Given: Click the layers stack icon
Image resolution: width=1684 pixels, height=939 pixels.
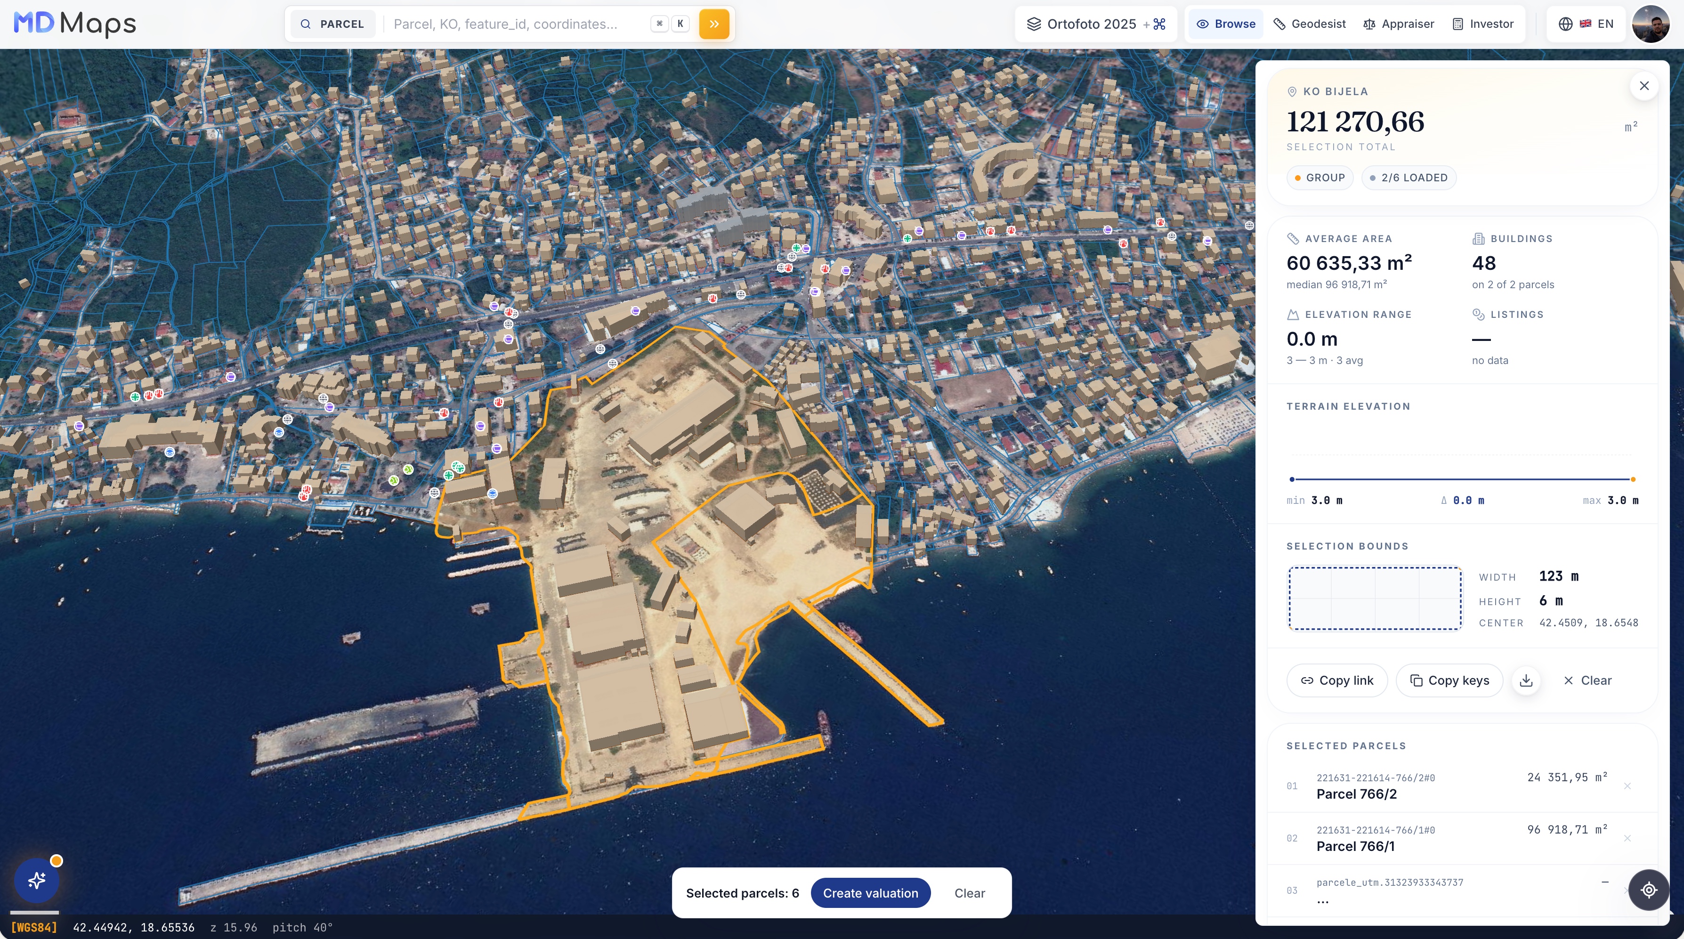Looking at the screenshot, I should [1034, 24].
